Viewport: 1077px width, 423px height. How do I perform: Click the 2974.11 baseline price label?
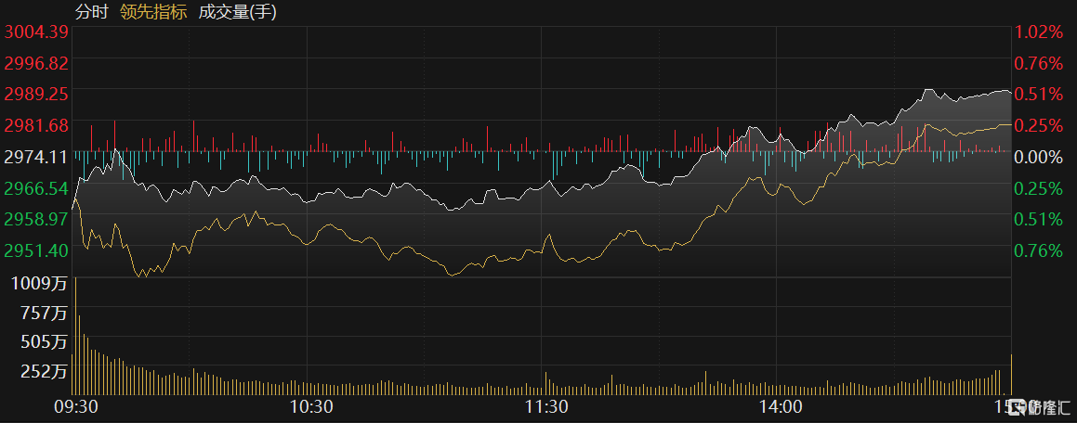pos(36,157)
